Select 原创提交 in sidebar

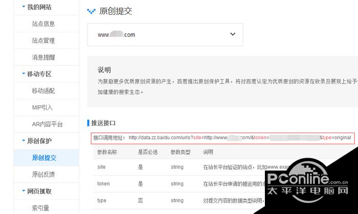[x=44, y=158]
